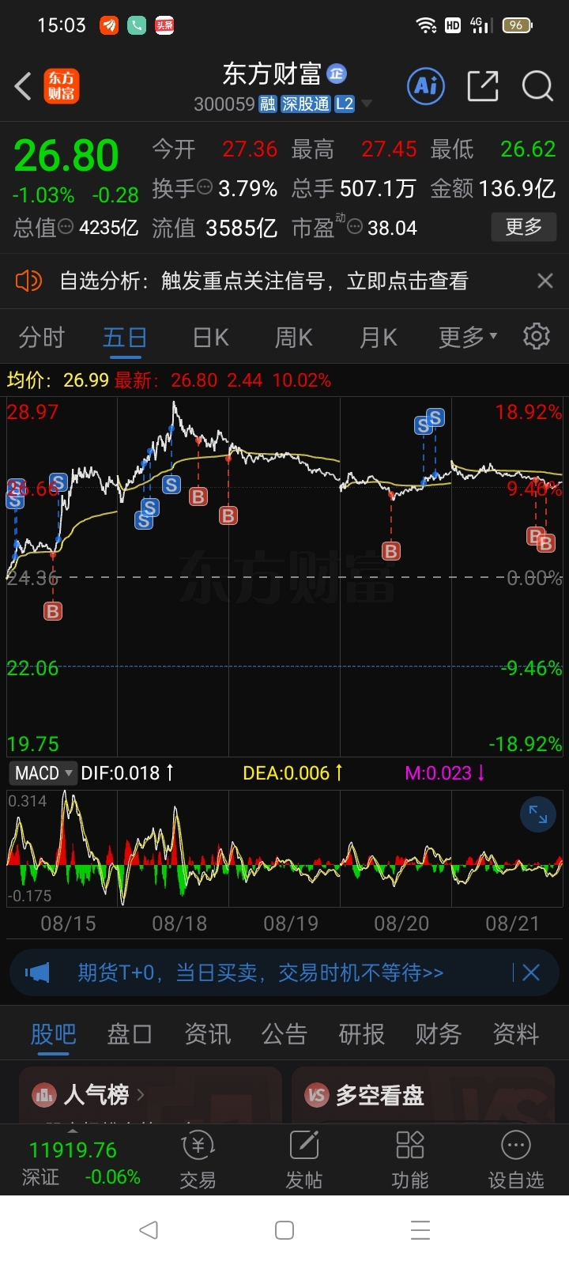Screen dimensions: 569x1265
Task: Select the 五日 chart tab
Action: click(x=125, y=338)
